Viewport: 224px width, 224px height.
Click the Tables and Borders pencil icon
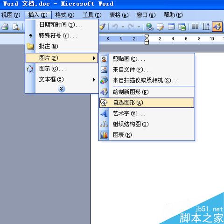160,27
